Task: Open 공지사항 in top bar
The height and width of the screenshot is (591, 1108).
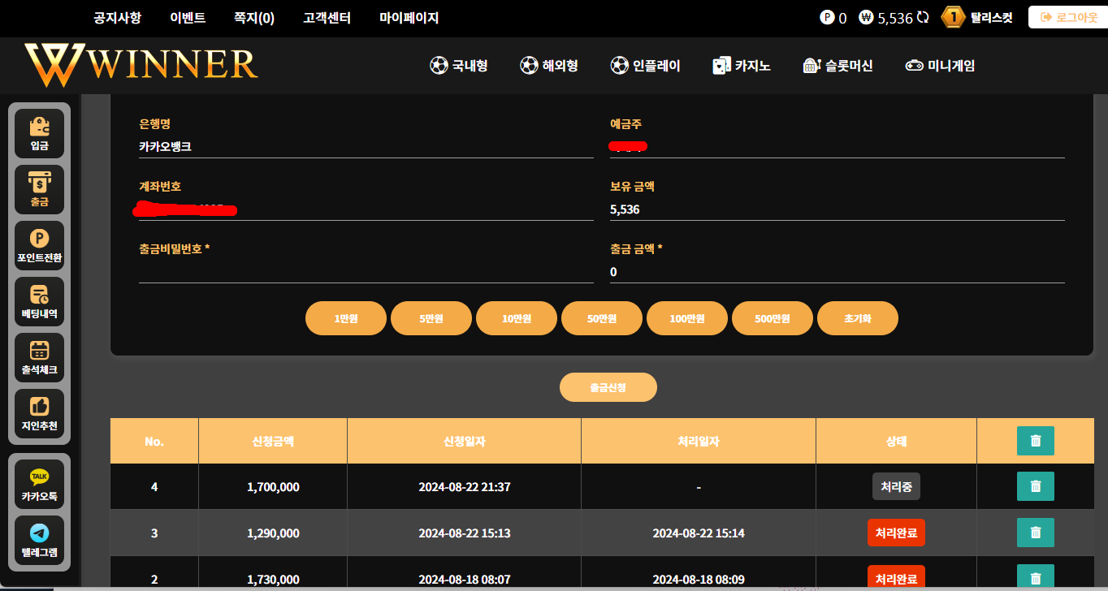Action: tap(117, 18)
